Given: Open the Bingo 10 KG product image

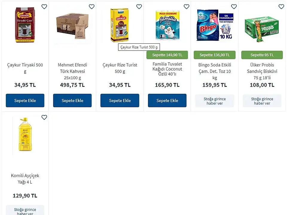Looking at the screenshot, I should click(215, 25).
